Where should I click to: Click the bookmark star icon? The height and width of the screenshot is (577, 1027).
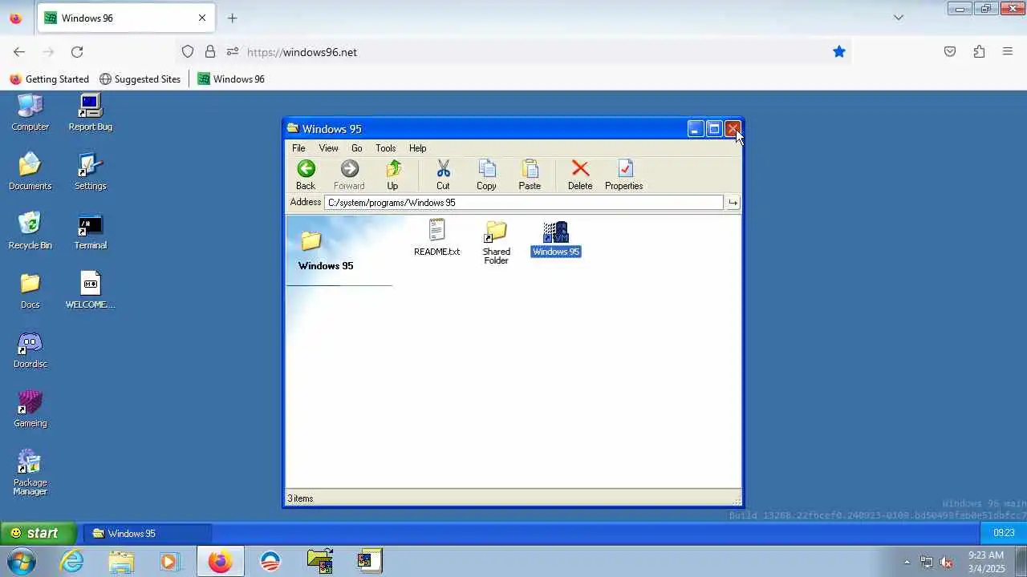pos(839,51)
